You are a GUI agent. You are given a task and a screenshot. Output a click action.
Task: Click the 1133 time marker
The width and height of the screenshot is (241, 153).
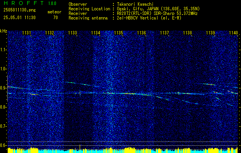[x=72, y=33]
